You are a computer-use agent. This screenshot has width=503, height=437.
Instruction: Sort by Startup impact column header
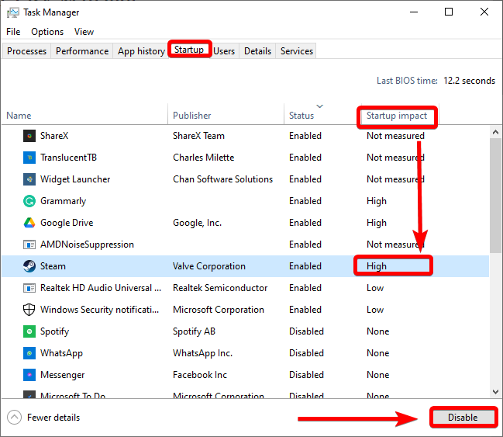point(397,116)
